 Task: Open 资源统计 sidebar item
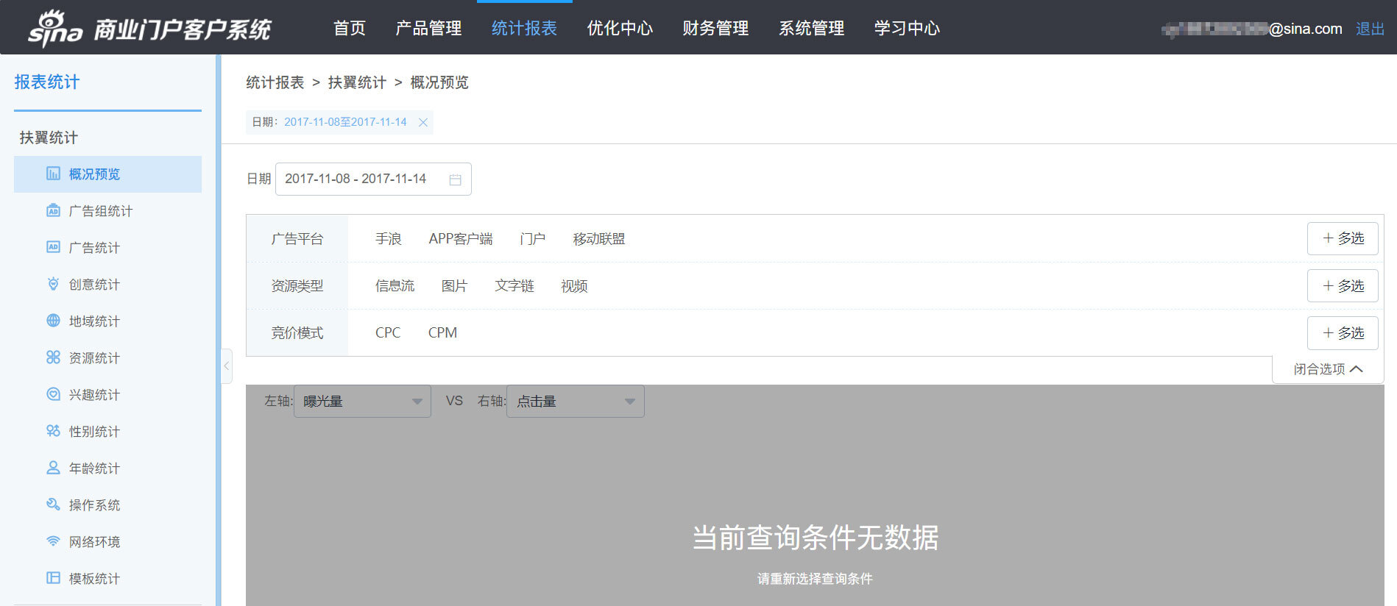[x=107, y=358]
